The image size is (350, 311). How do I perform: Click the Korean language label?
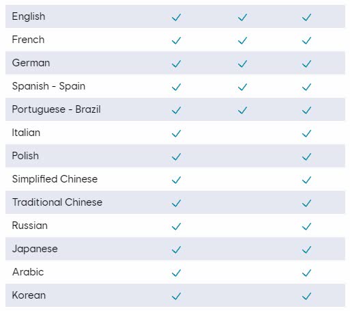(x=29, y=295)
